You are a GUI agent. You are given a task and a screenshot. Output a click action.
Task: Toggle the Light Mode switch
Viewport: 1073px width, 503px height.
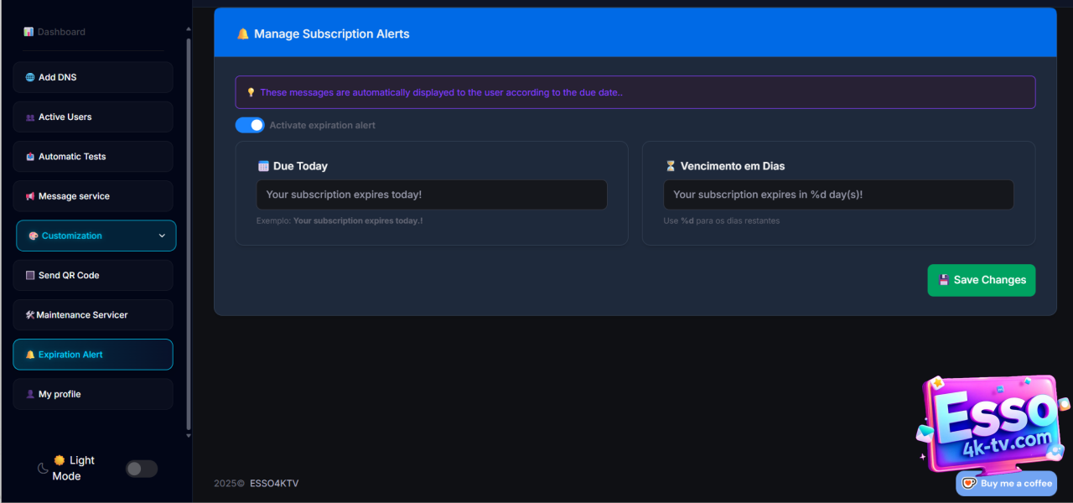tap(142, 469)
